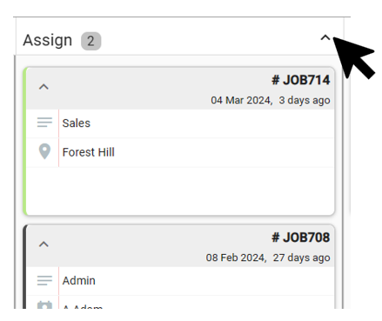The width and height of the screenshot is (382, 321).
Task: Click the location pin icon beside Forest Hill
Action: coord(44,151)
